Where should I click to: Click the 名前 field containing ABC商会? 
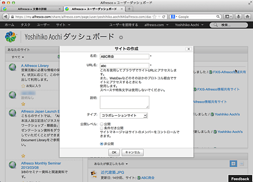pos(124,56)
